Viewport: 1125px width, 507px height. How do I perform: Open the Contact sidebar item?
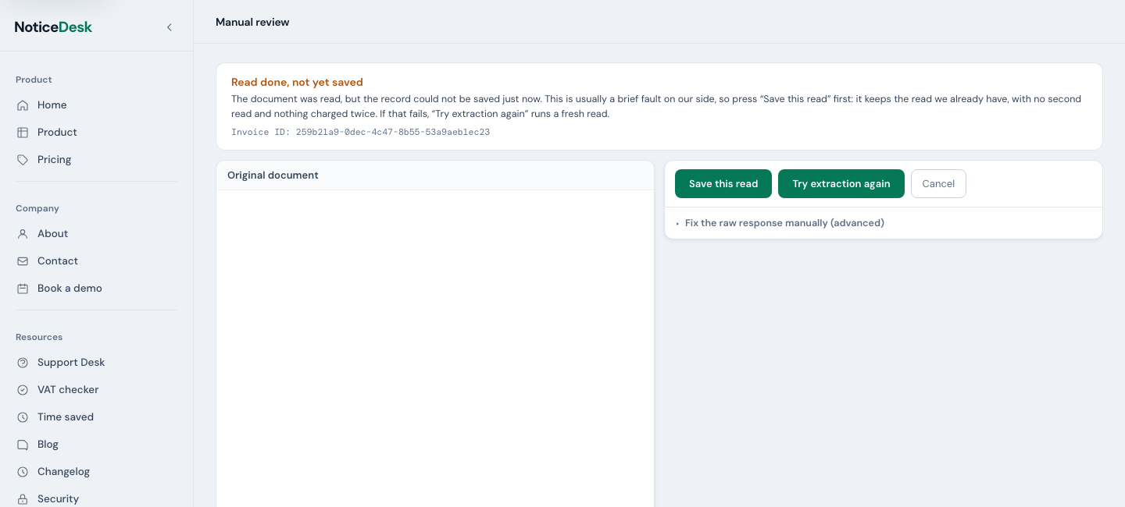click(x=97, y=261)
